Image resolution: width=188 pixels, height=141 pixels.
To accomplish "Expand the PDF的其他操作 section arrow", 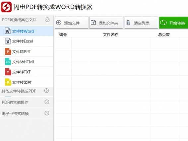I will 47,102.
